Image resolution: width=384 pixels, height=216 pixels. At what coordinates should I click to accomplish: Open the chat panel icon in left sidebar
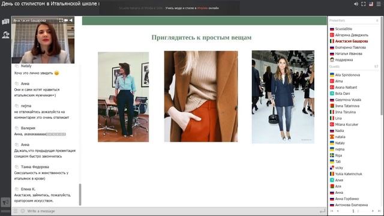tap(5, 22)
